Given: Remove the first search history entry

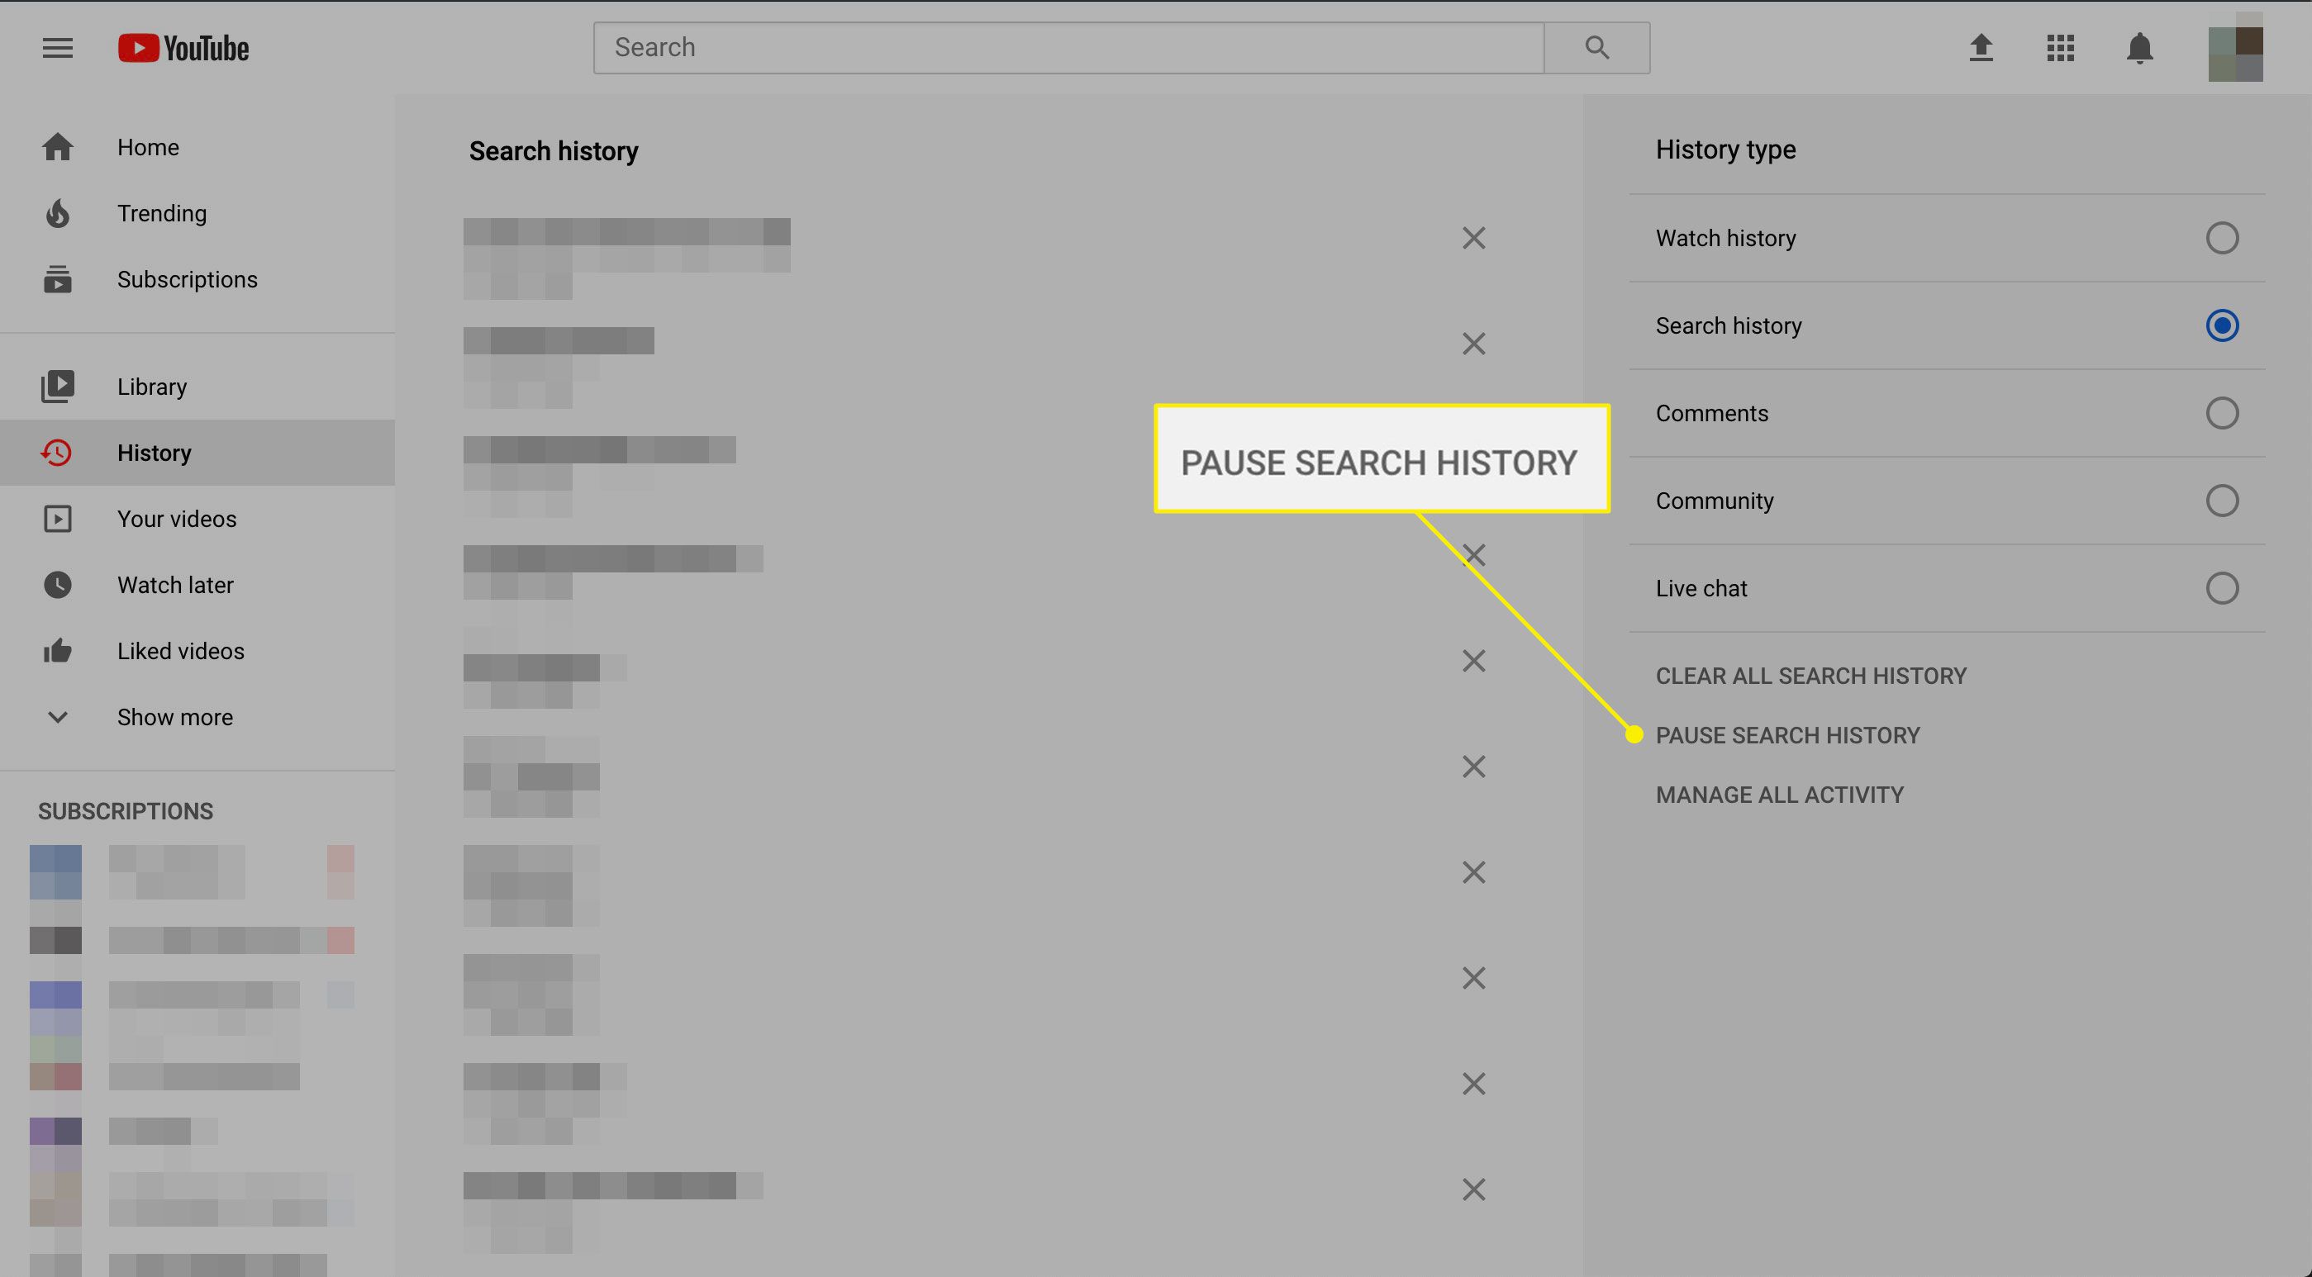Looking at the screenshot, I should (1473, 237).
